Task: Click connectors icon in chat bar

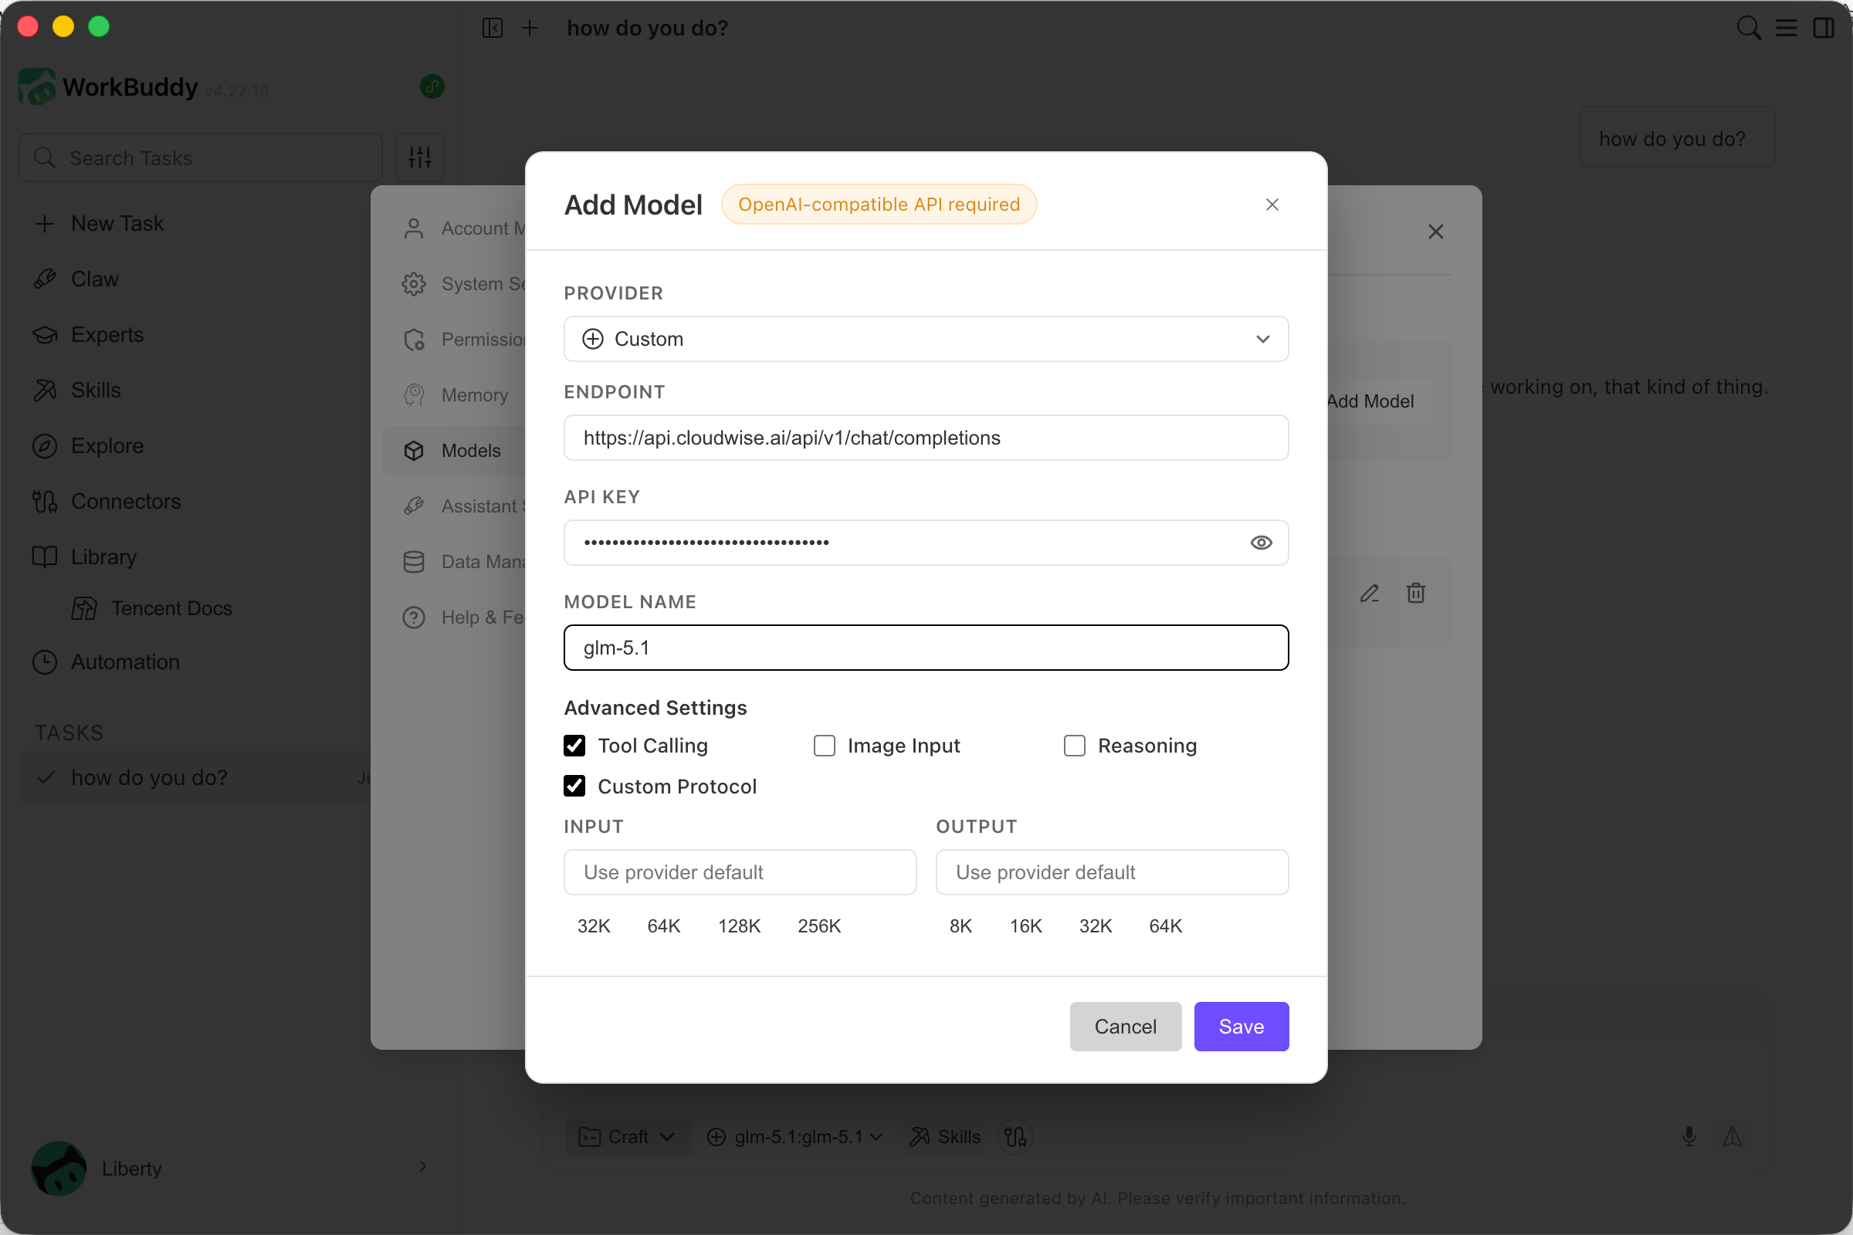Action: coord(1015,1136)
